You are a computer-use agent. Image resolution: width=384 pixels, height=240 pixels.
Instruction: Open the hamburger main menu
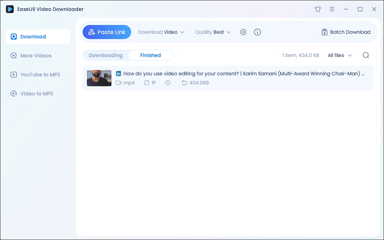pos(332,9)
